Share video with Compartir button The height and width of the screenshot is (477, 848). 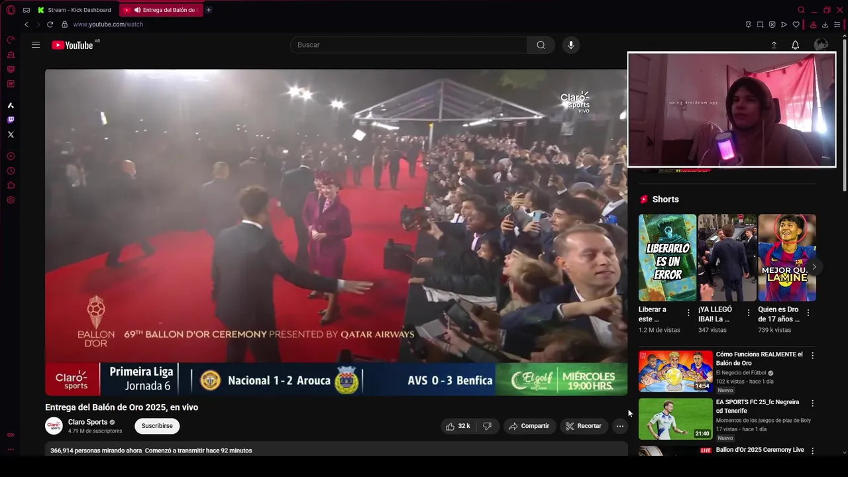click(529, 426)
